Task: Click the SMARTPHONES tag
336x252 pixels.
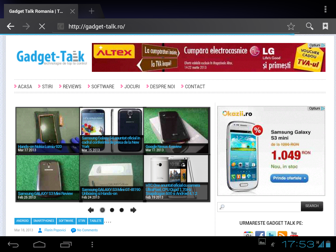Action: tap(44, 221)
